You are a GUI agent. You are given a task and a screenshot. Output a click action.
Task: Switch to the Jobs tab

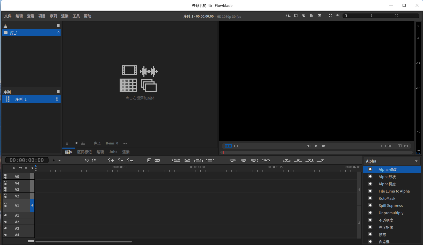[113, 152]
